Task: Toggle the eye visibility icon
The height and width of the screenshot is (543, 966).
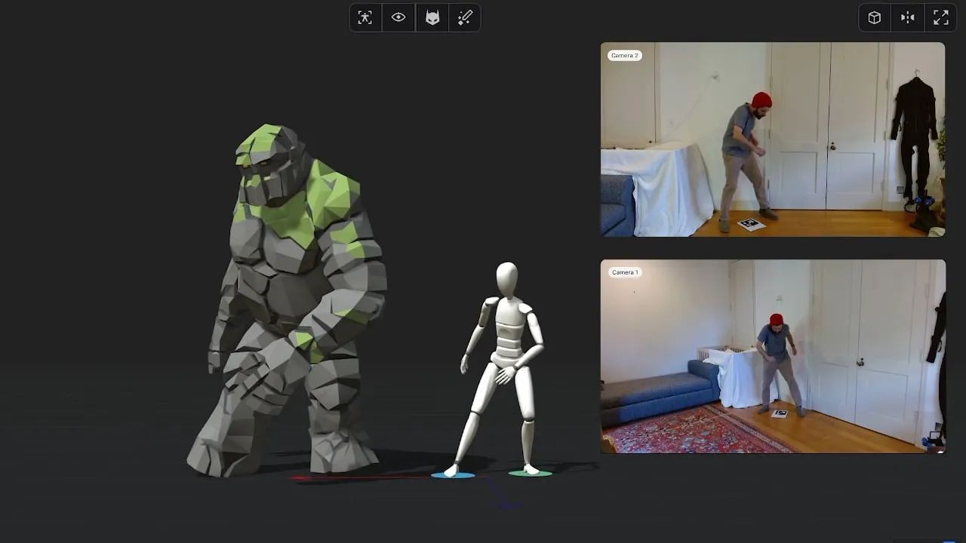Action: [x=398, y=18]
